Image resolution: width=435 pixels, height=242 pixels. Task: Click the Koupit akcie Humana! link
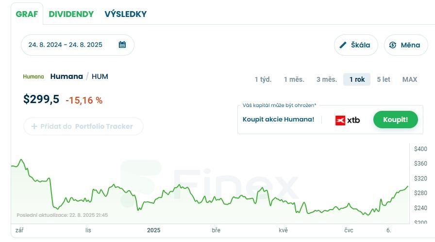[x=278, y=120]
